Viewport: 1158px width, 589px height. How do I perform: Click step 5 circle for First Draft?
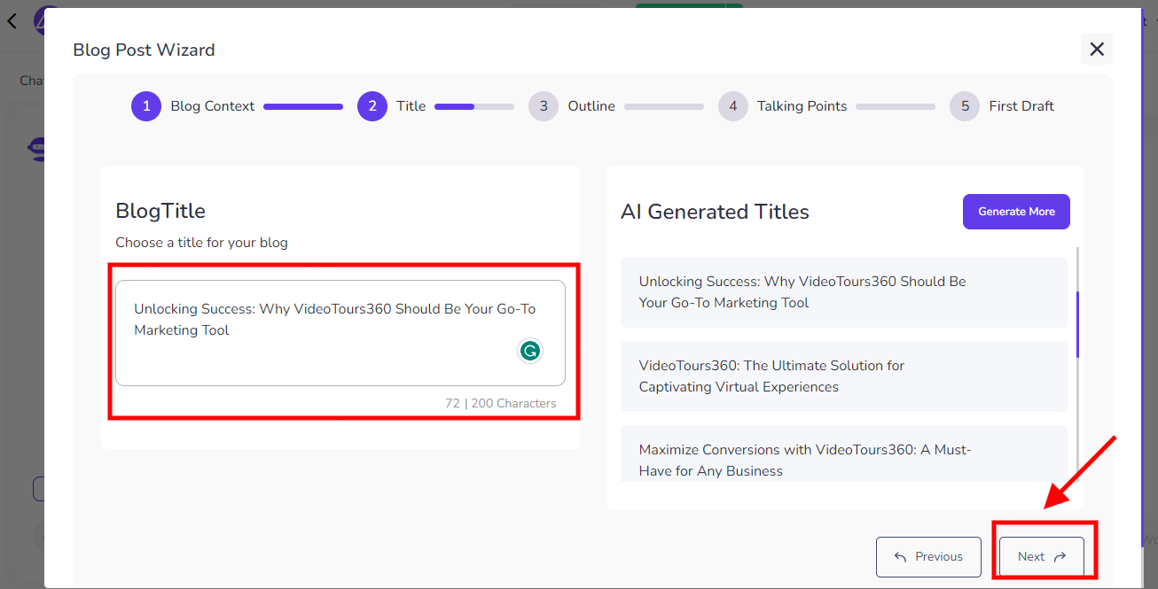tap(965, 106)
